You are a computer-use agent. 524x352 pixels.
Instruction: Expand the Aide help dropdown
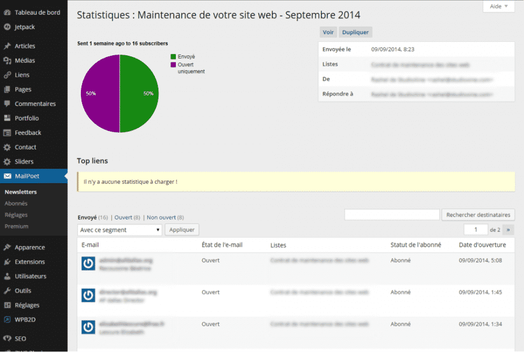(x=498, y=6)
